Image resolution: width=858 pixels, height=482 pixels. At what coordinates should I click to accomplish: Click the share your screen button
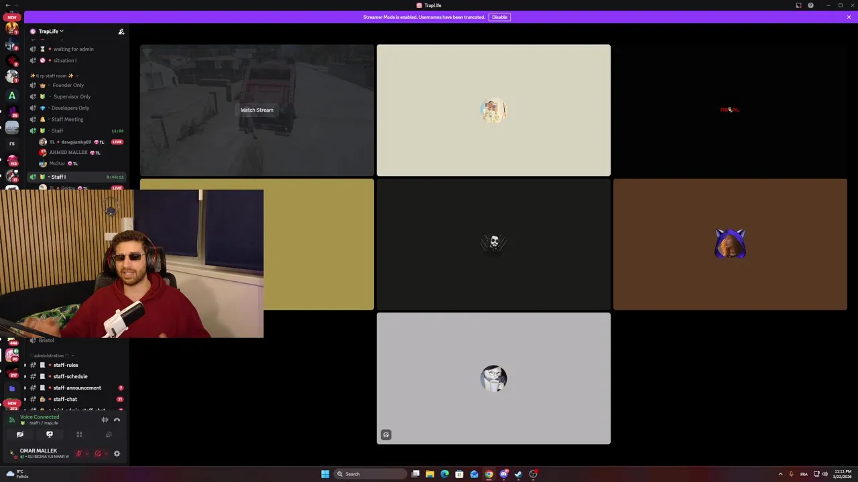tap(50, 434)
